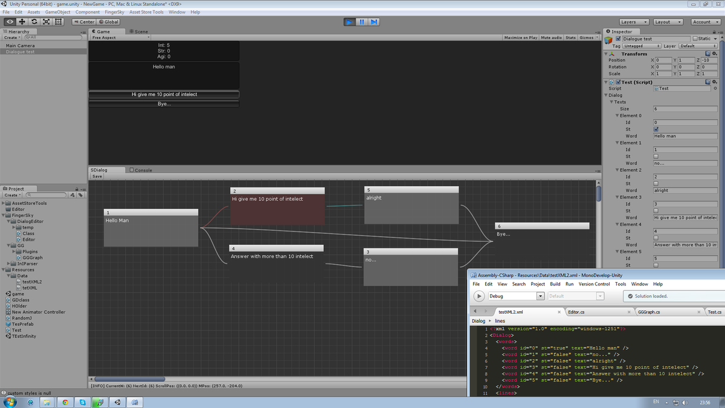This screenshot has height=408, width=725.
Task: Click Save in the SDialog panel
Action: tap(97, 176)
